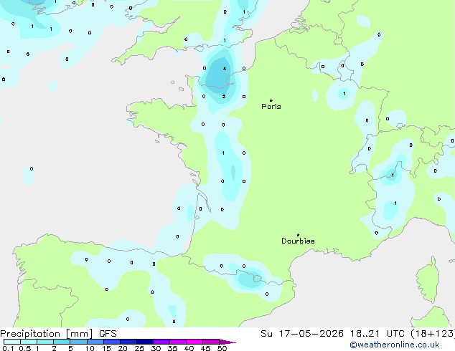The image size is (455, 351).
Task: Click the value 2 on Normandy coast
Action: [x=224, y=97]
